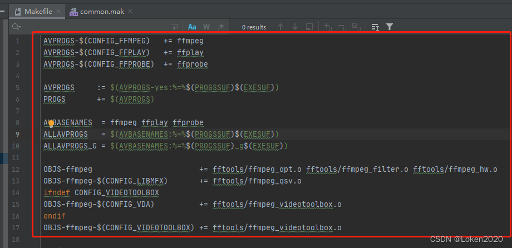Toggle Match Case option
This screenshot has width=512, height=248.
193,27
